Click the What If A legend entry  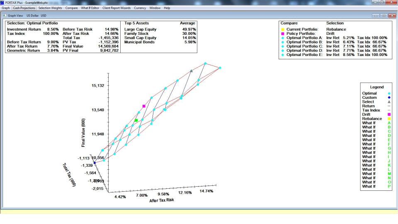(376, 123)
